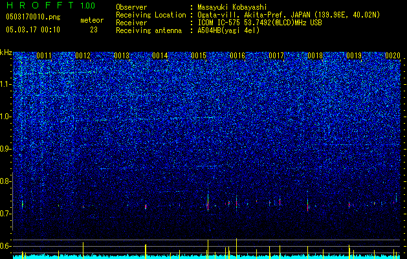Click the 0016 time marker
The image size is (407, 259).
click(237, 56)
